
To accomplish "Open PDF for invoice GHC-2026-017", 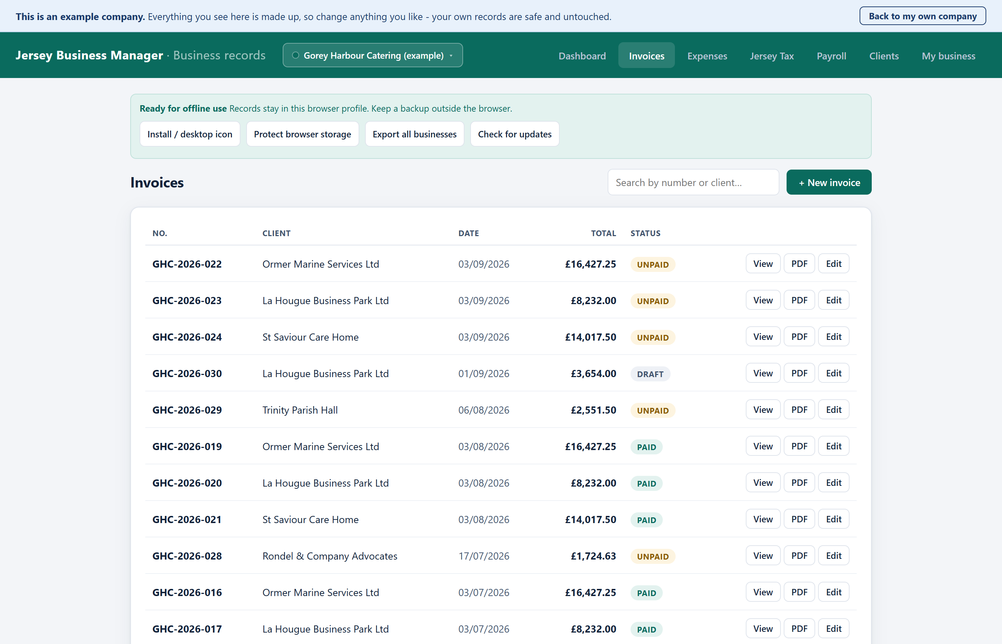I will point(799,628).
